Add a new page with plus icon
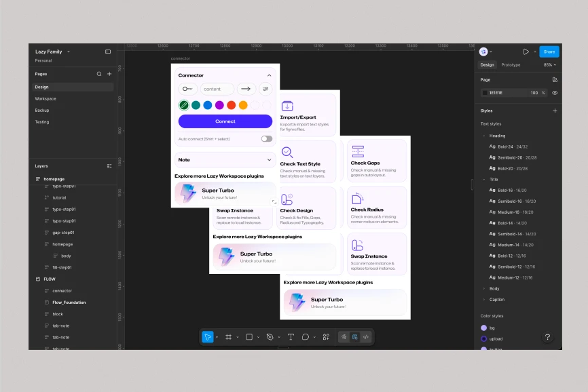The height and width of the screenshot is (392, 588). [109, 74]
